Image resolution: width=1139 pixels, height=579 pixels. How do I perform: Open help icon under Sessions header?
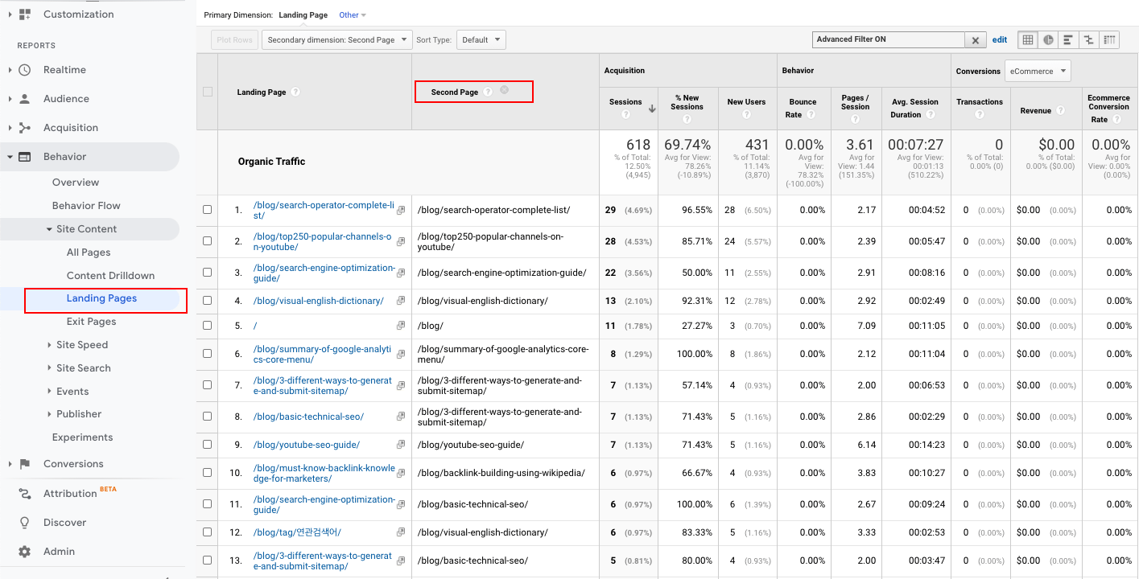pyautogui.click(x=625, y=115)
